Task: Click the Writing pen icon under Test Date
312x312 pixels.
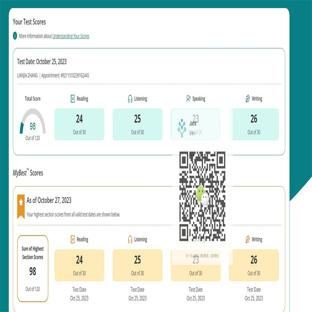Action: 248,99
